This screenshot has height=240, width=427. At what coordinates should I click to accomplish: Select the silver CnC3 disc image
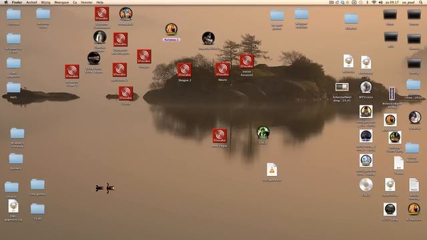[x=366, y=185]
